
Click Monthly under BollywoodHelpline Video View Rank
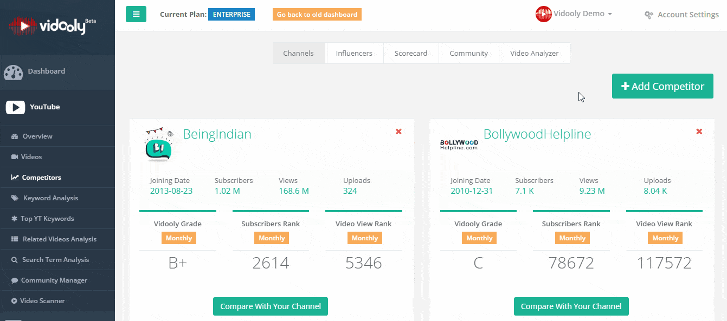coord(665,238)
